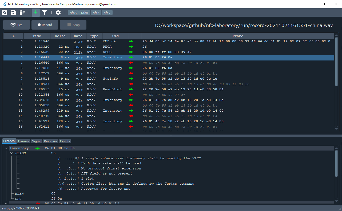
Task: Start Live capture
Action: click(x=16, y=25)
